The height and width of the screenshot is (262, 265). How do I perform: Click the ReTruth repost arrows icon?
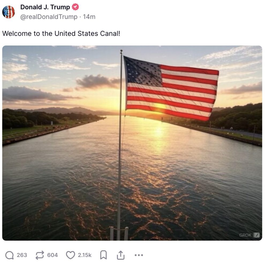pos(40,255)
